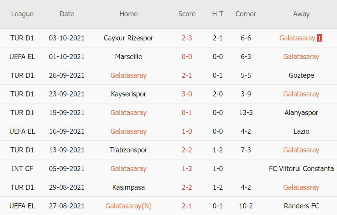Screen dimensions: 337x215
Task: Click the 2-3 score against Rizespor
Action: [x=187, y=38]
